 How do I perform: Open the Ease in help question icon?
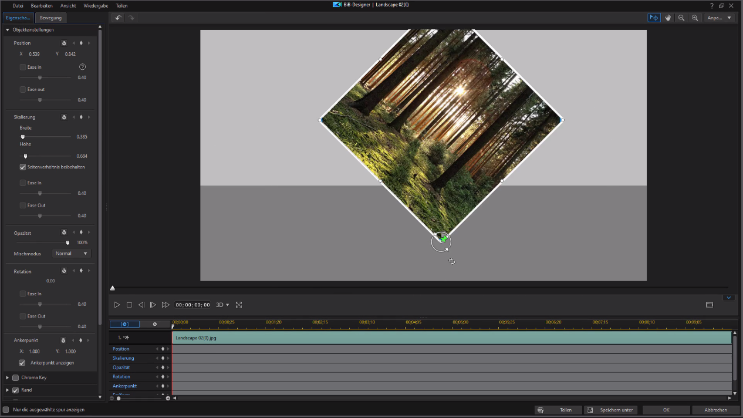point(83,67)
